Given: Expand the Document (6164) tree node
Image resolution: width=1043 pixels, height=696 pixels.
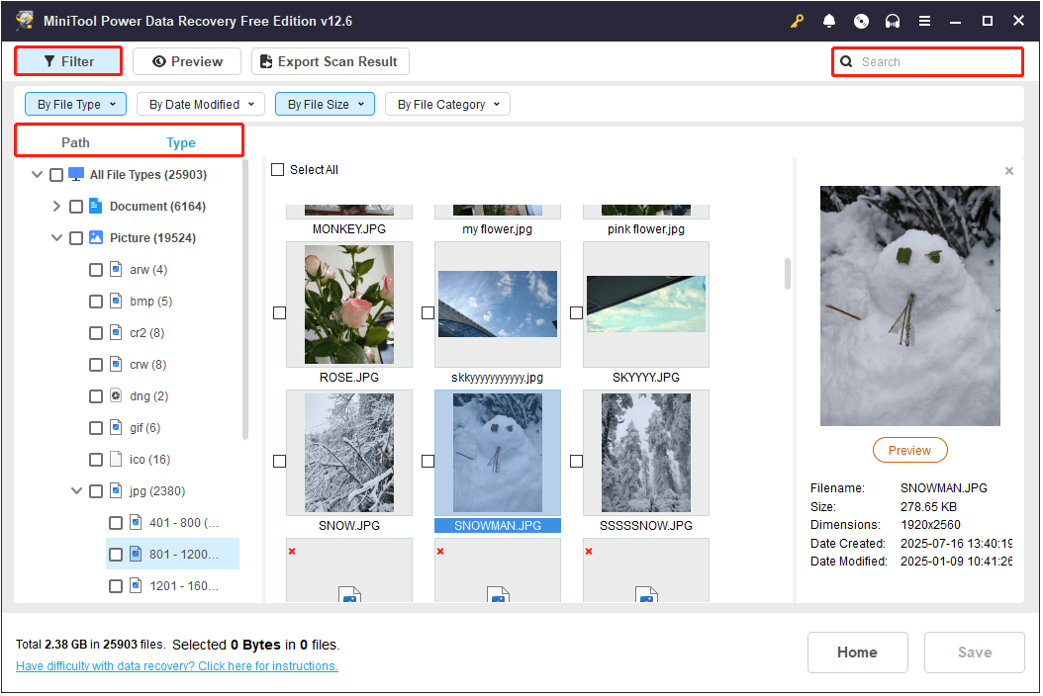Looking at the screenshot, I should pos(56,206).
